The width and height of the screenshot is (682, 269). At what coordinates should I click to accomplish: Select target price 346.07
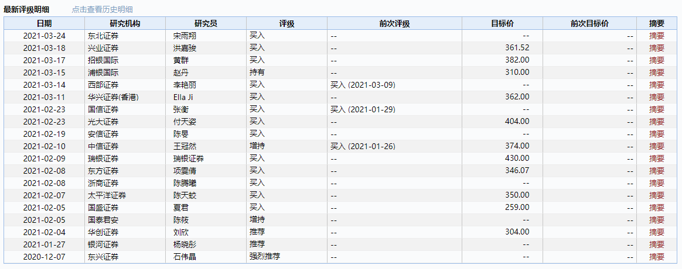(x=517, y=170)
